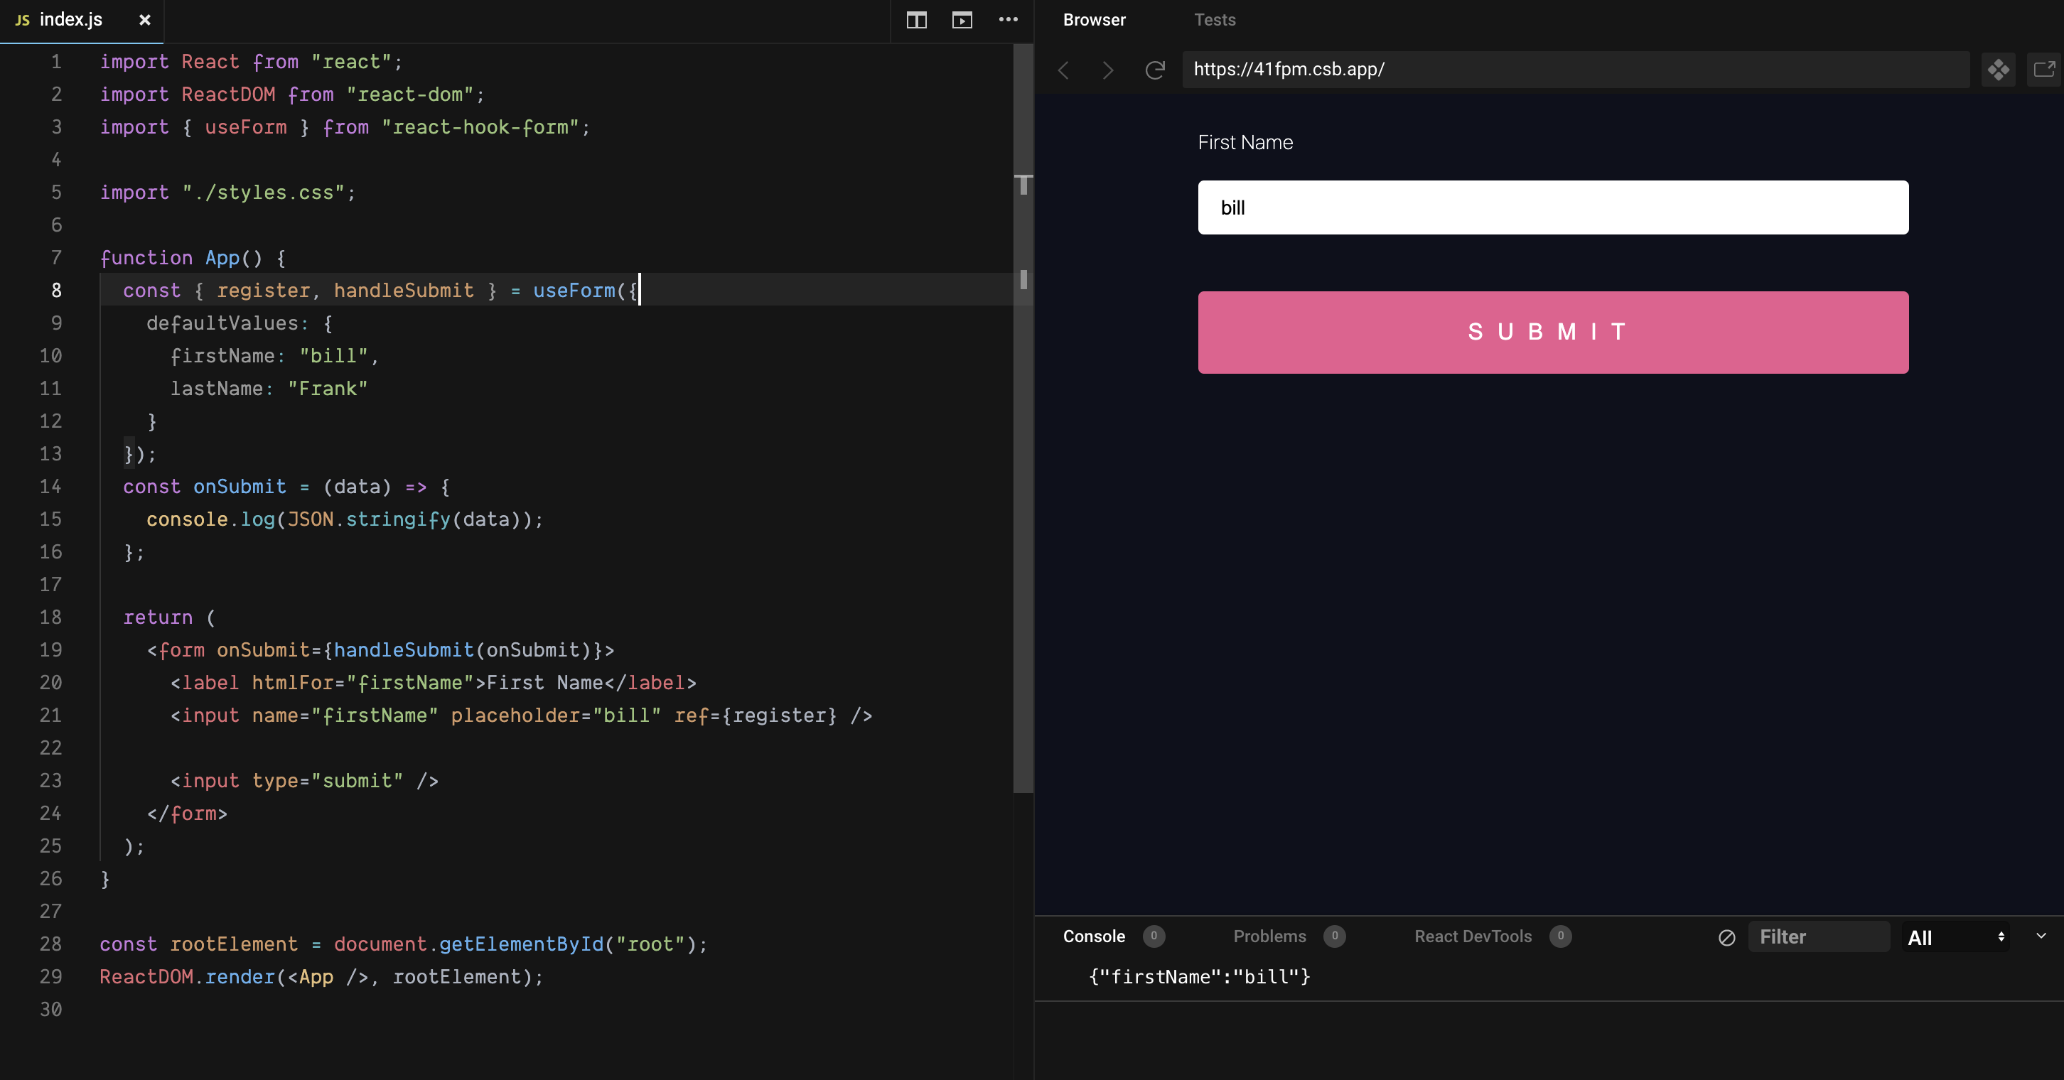
Task: Switch to the Problems tab
Action: coord(1269,936)
